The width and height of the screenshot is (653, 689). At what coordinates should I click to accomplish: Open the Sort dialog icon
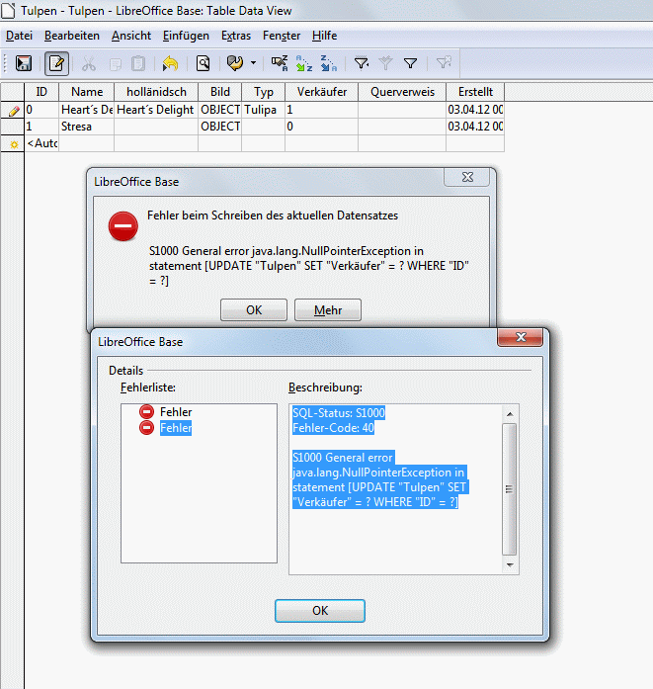(x=280, y=63)
